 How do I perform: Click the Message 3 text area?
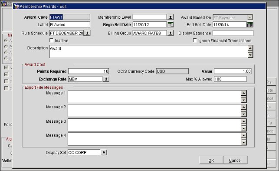point(154,125)
